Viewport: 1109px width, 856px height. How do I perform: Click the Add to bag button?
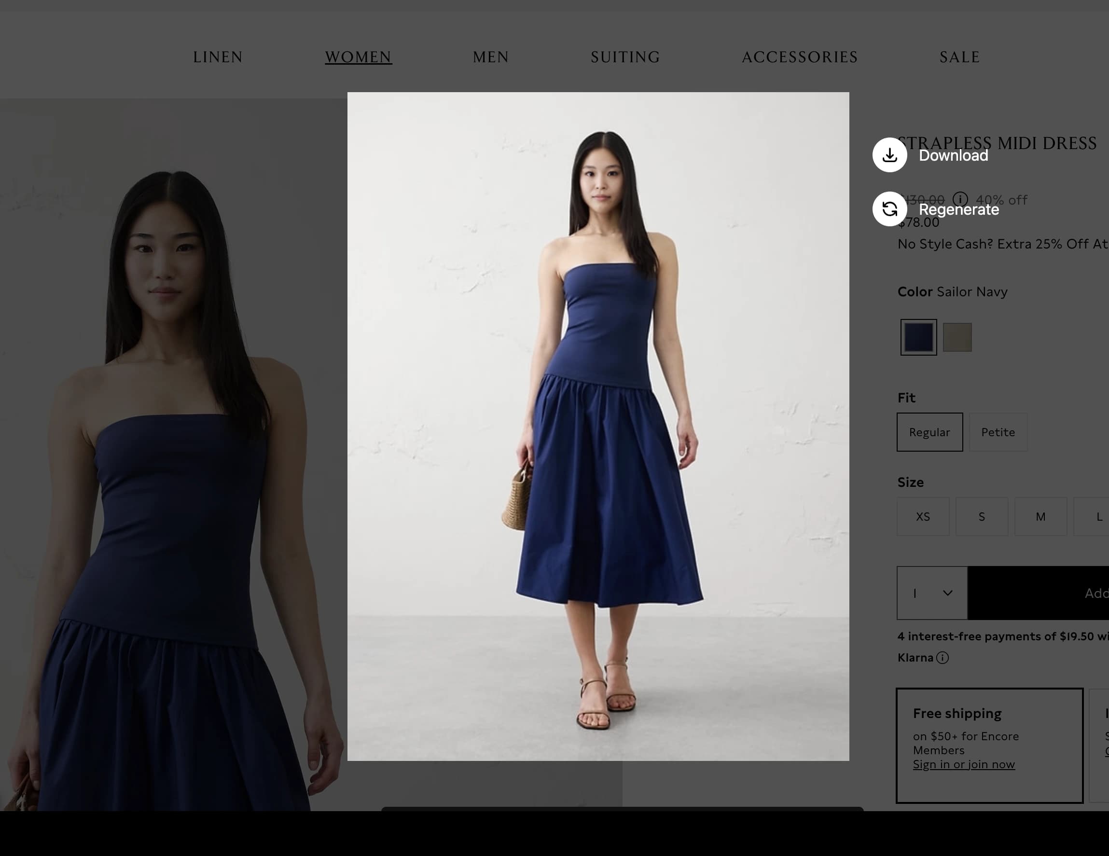pos(1039,593)
